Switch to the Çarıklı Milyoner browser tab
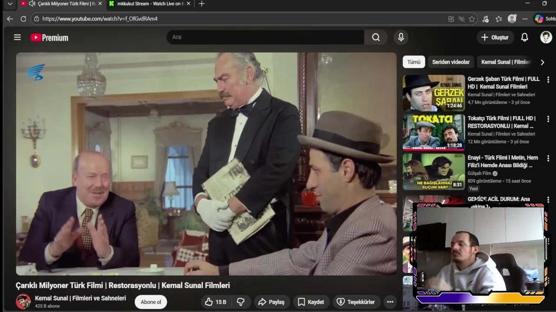This screenshot has width=556, height=312. point(62,3)
